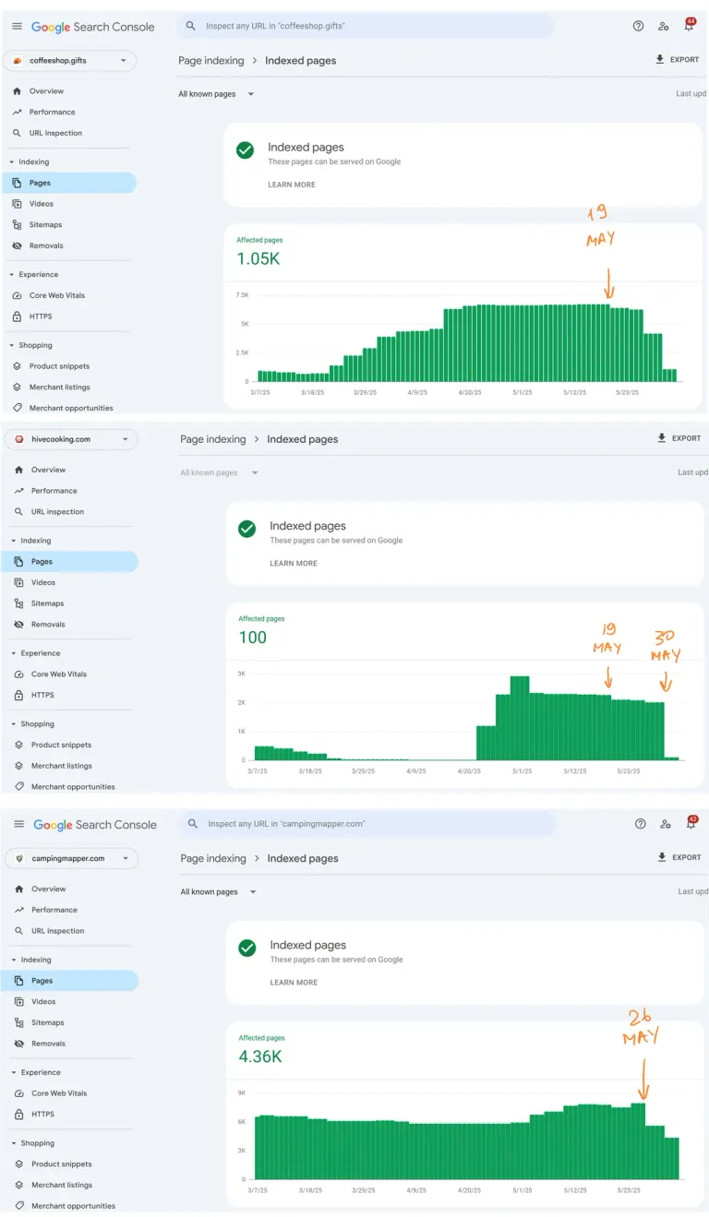Click Overview home icon in campingmapper.com sidebar
The image size is (709, 1217).
point(19,889)
